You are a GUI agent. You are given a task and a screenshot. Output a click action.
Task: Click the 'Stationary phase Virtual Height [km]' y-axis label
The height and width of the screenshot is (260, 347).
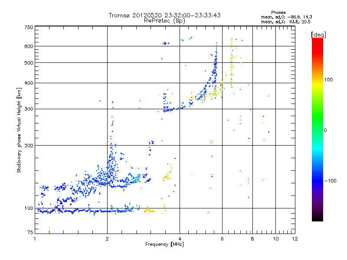click(19, 130)
